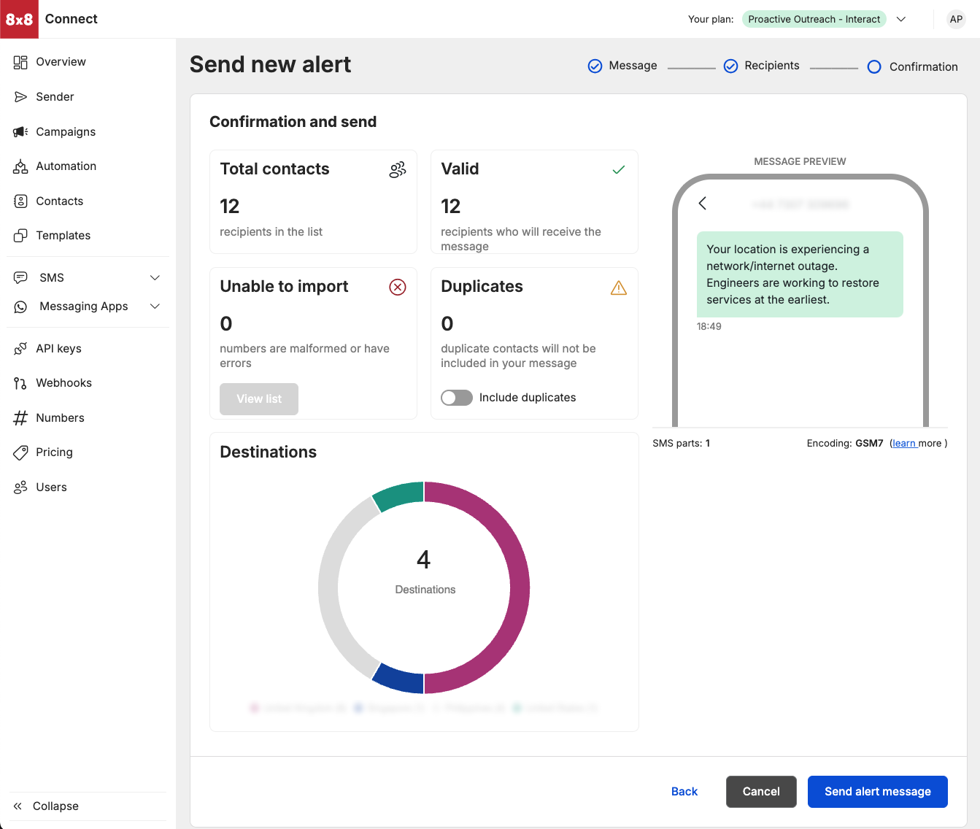Open the Sender page
Screen dimensions: 980x829
(55, 97)
